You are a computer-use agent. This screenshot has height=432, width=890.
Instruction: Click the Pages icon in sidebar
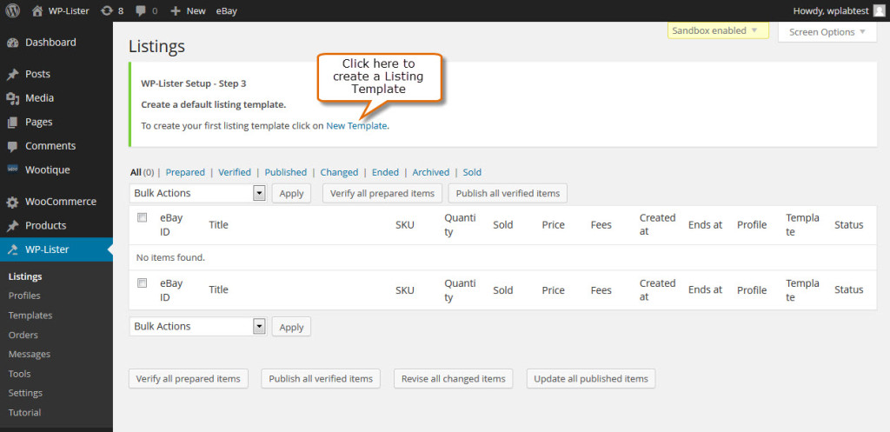click(x=12, y=122)
